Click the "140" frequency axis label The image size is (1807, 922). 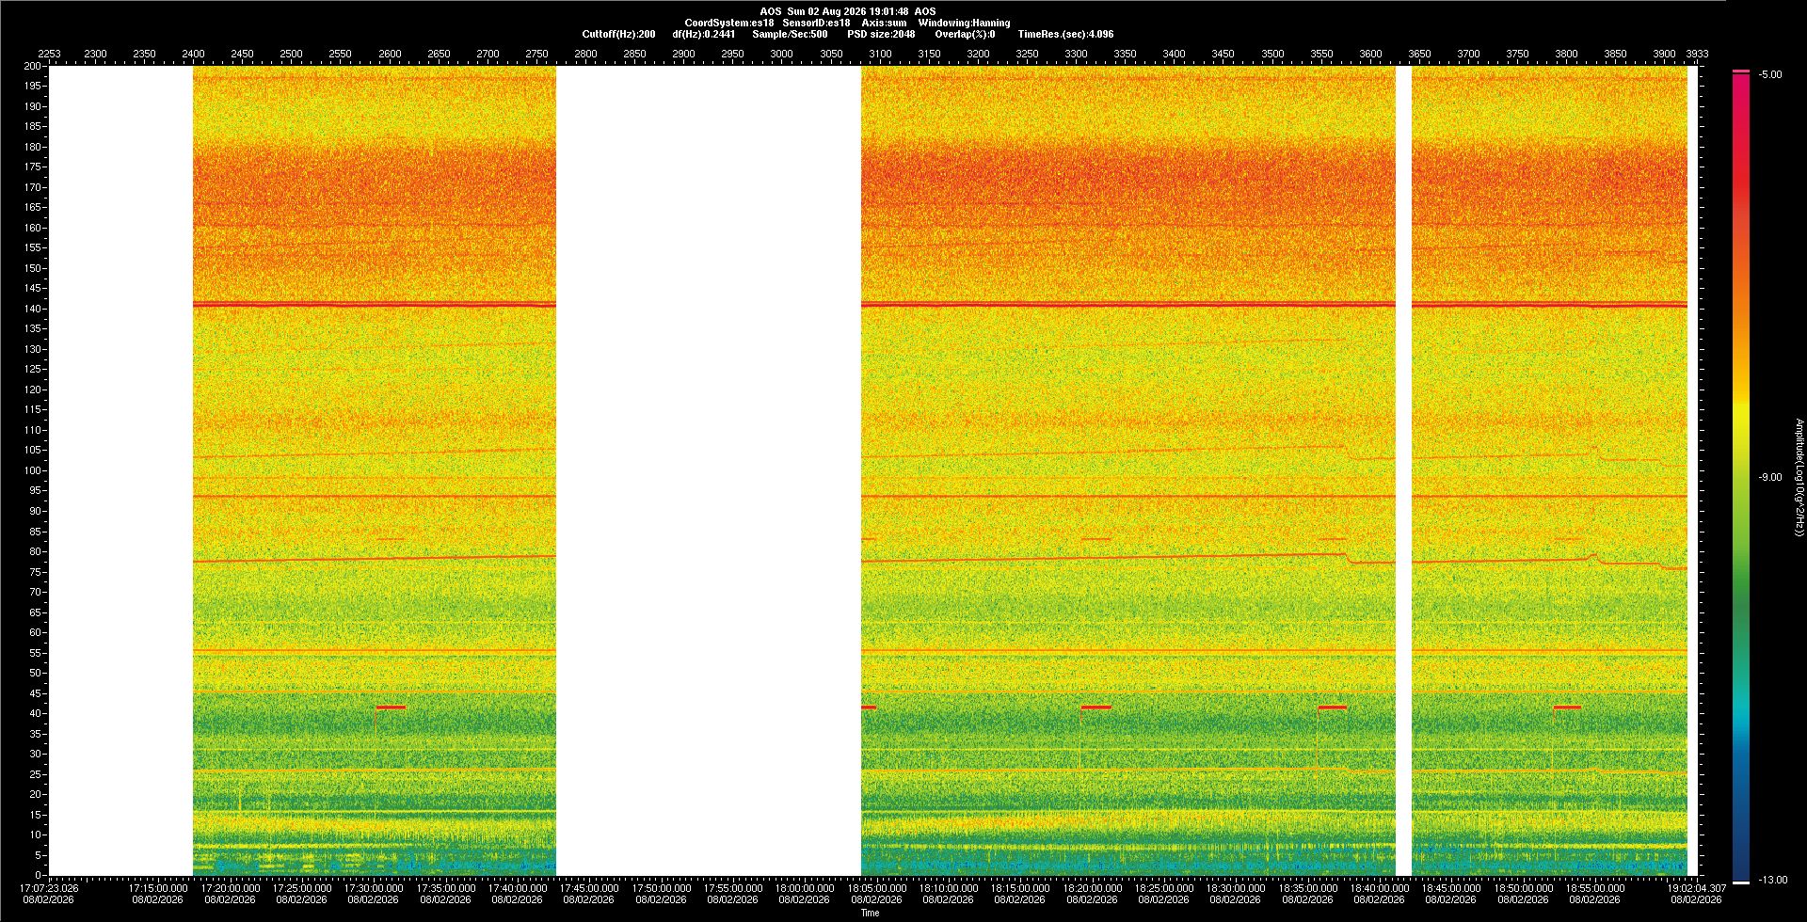point(33,309)
